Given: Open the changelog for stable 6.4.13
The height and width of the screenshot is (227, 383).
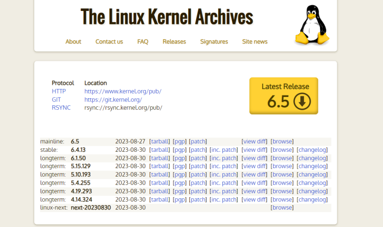Looking at the screenshot, I should point(312,150).
